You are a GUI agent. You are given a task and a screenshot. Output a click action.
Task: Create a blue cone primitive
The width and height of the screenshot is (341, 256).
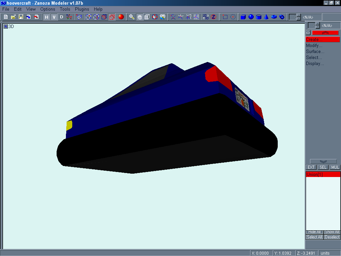pyautogui.click(x=266, y=17)
